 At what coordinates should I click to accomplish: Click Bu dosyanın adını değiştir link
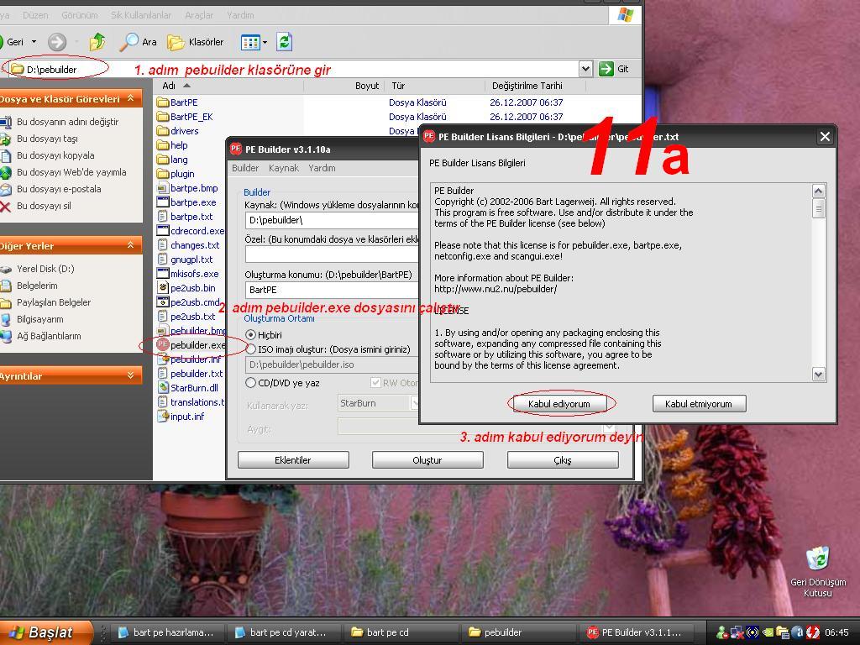67,122
